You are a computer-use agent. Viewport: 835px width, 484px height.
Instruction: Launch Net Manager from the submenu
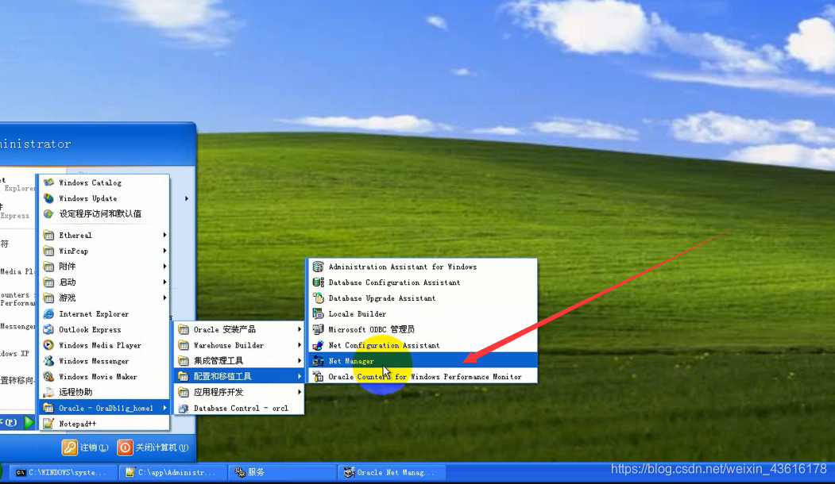click(x=423, y=360)
